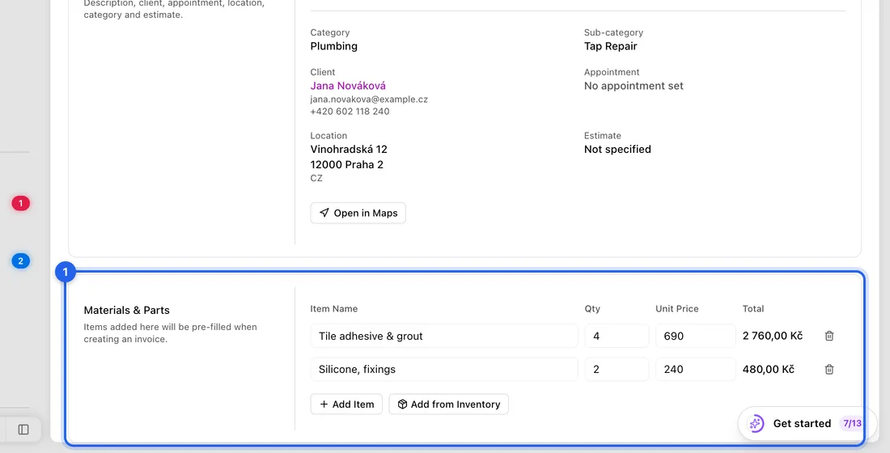The image size is (890, 453).
Task: Click phone number +420 602 118 240
Action: click(x=350, y=112)
